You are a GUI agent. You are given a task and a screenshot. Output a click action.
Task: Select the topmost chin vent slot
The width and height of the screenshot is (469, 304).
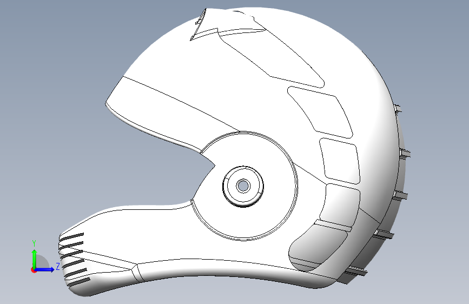(x=71, y=237)
